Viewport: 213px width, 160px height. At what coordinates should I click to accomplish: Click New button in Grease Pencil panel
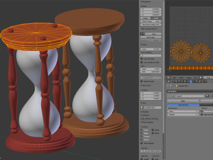153,34
